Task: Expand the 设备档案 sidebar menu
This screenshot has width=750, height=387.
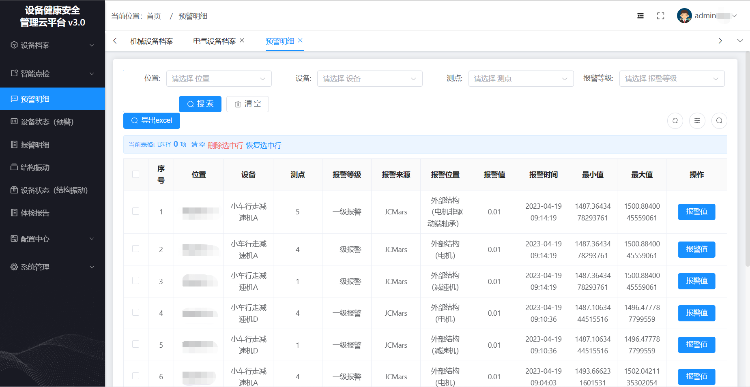Action: pos(52,45)
